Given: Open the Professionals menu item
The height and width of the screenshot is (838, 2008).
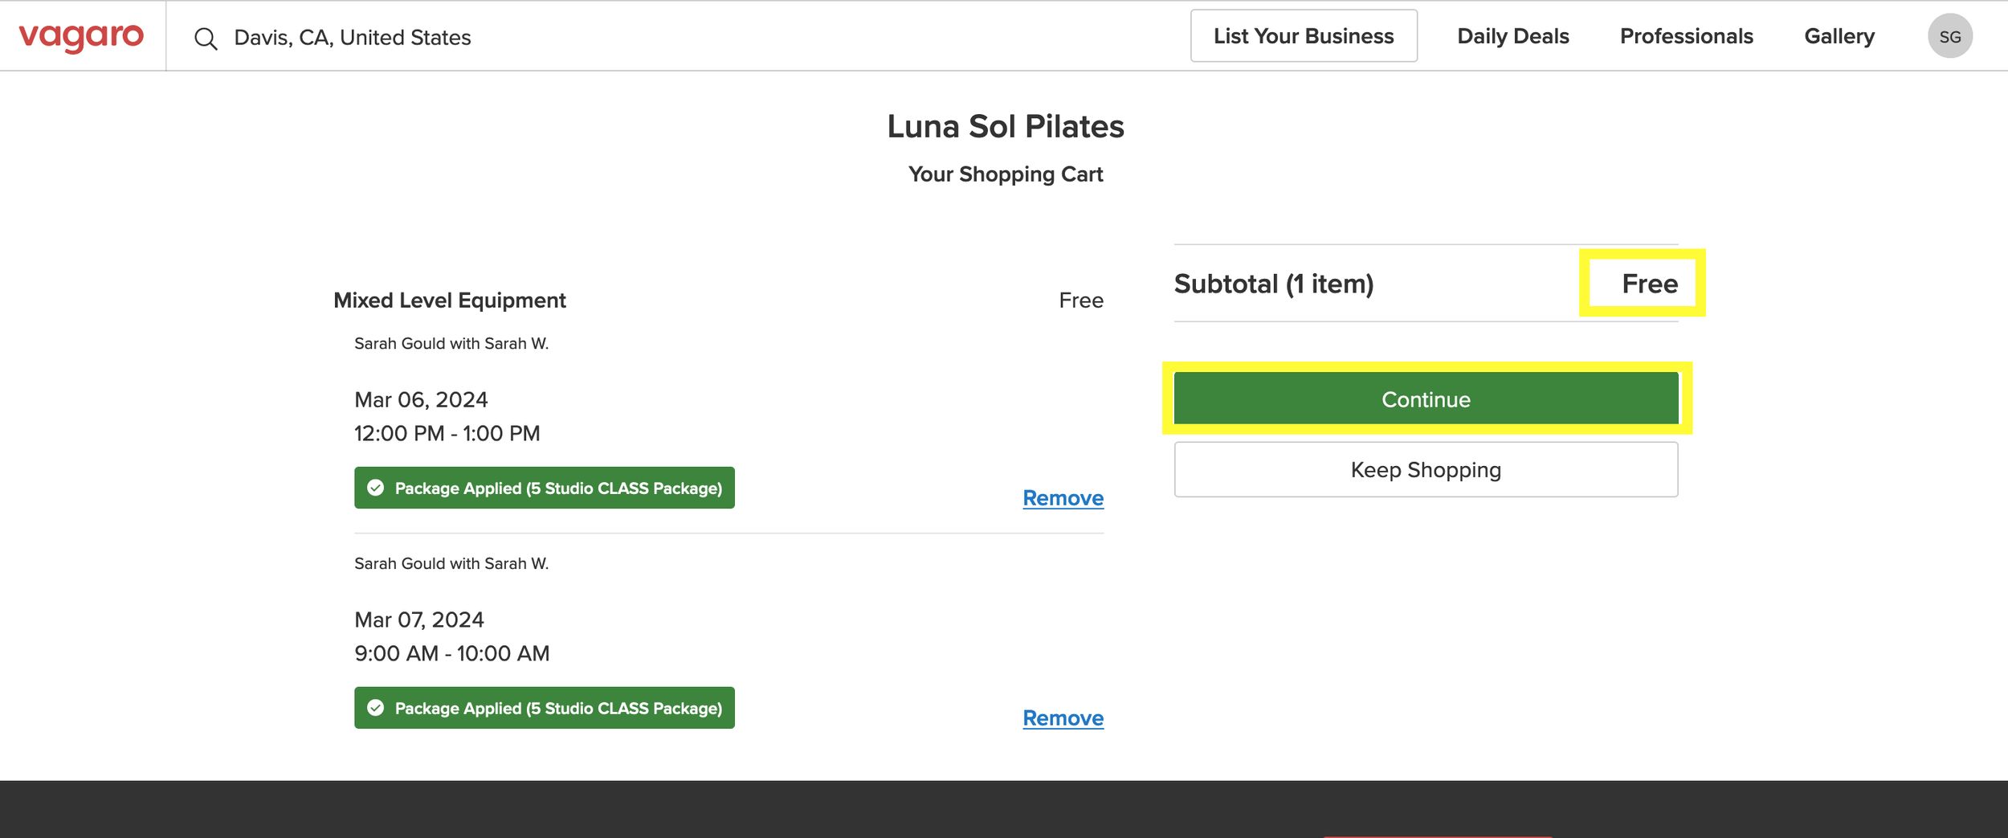Looking at the screenshot, I should [x=1686, y=36].
